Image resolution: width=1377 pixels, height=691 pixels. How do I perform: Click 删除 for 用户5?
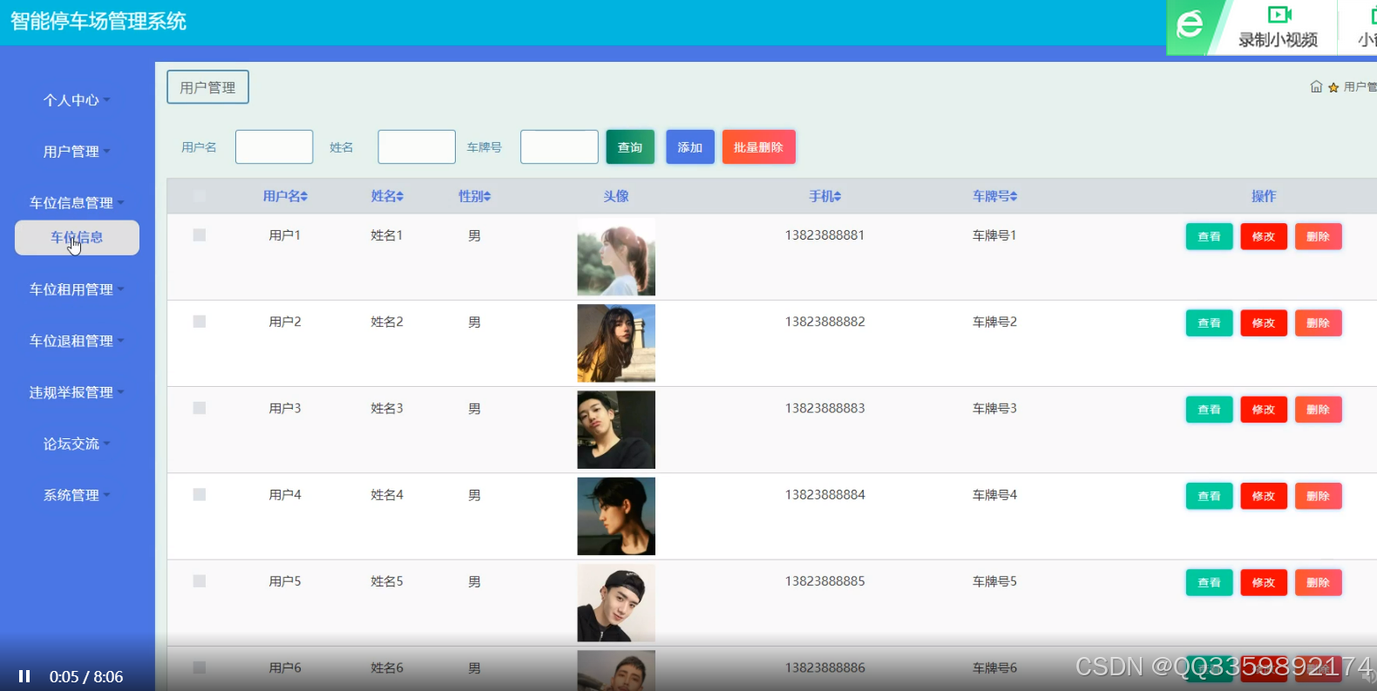click(1318, 583)
